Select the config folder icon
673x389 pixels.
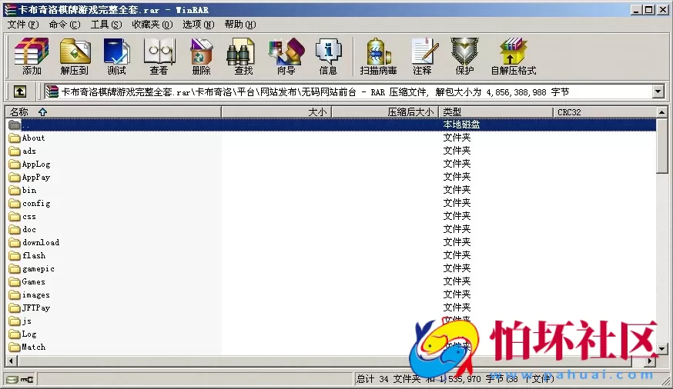click(x=15, y=204)
